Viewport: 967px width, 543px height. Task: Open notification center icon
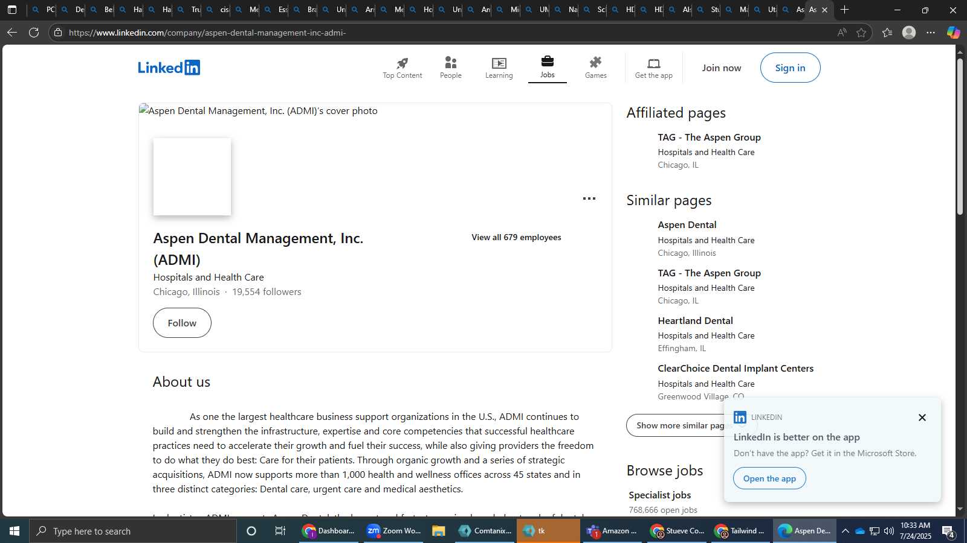(x=948, y=532)
